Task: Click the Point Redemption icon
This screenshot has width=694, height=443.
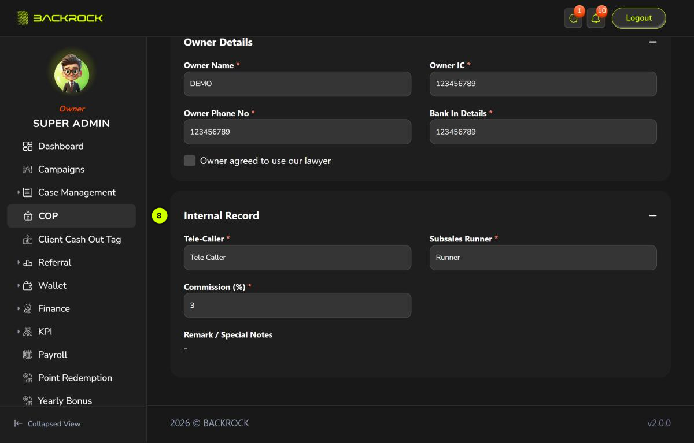Action: tap(28, 378)
